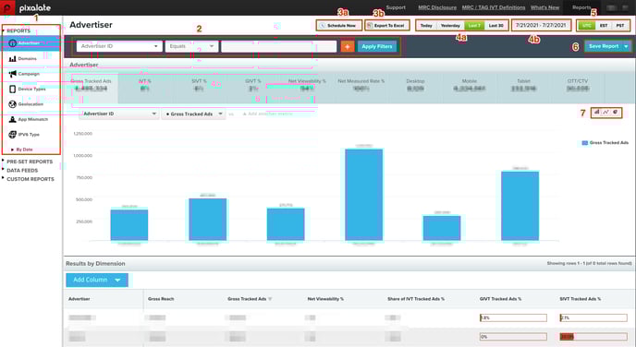Viewport: 636px width, 347px height.
Task: Open the Advertiser ID filter dropdown
Action: pyautogui.click(x=119, y=46)
